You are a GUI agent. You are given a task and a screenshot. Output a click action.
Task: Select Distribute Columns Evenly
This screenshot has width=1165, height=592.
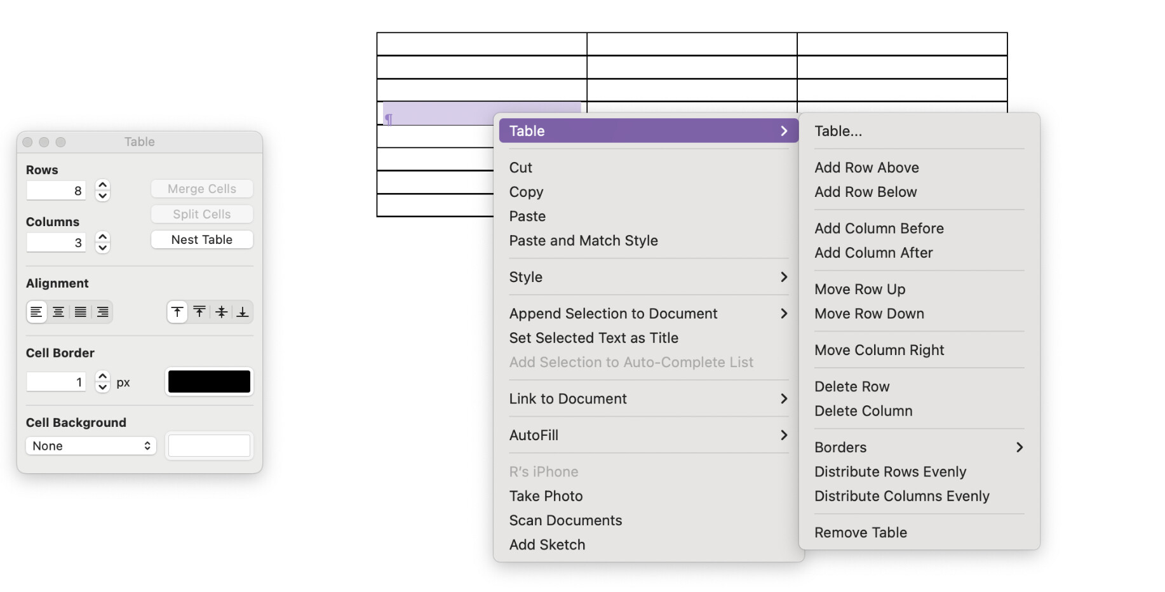[901, 496]
